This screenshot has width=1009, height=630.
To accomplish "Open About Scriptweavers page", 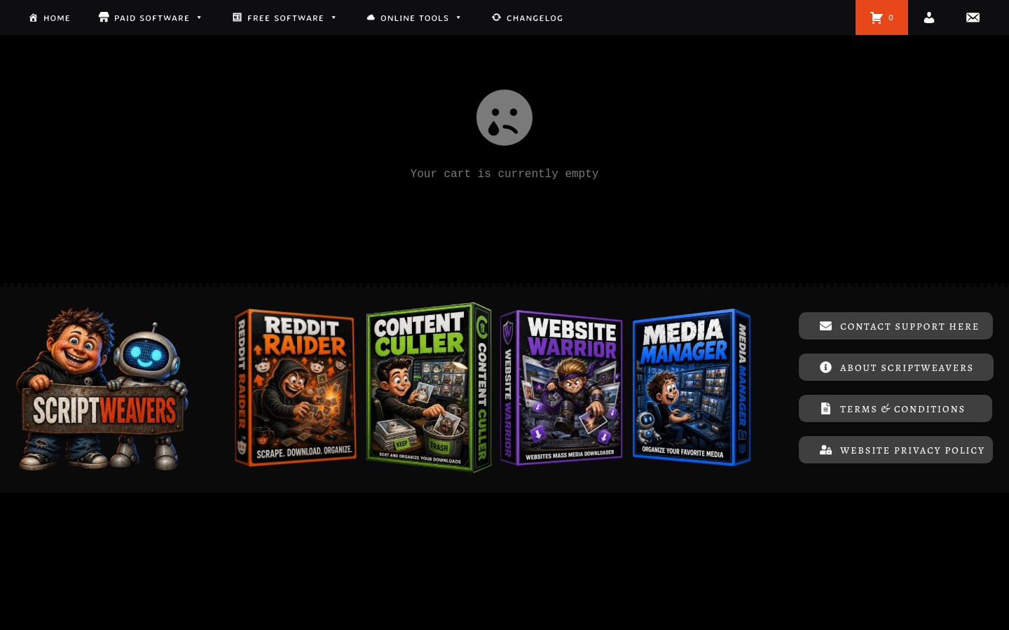I will click(x=895, y=367).
